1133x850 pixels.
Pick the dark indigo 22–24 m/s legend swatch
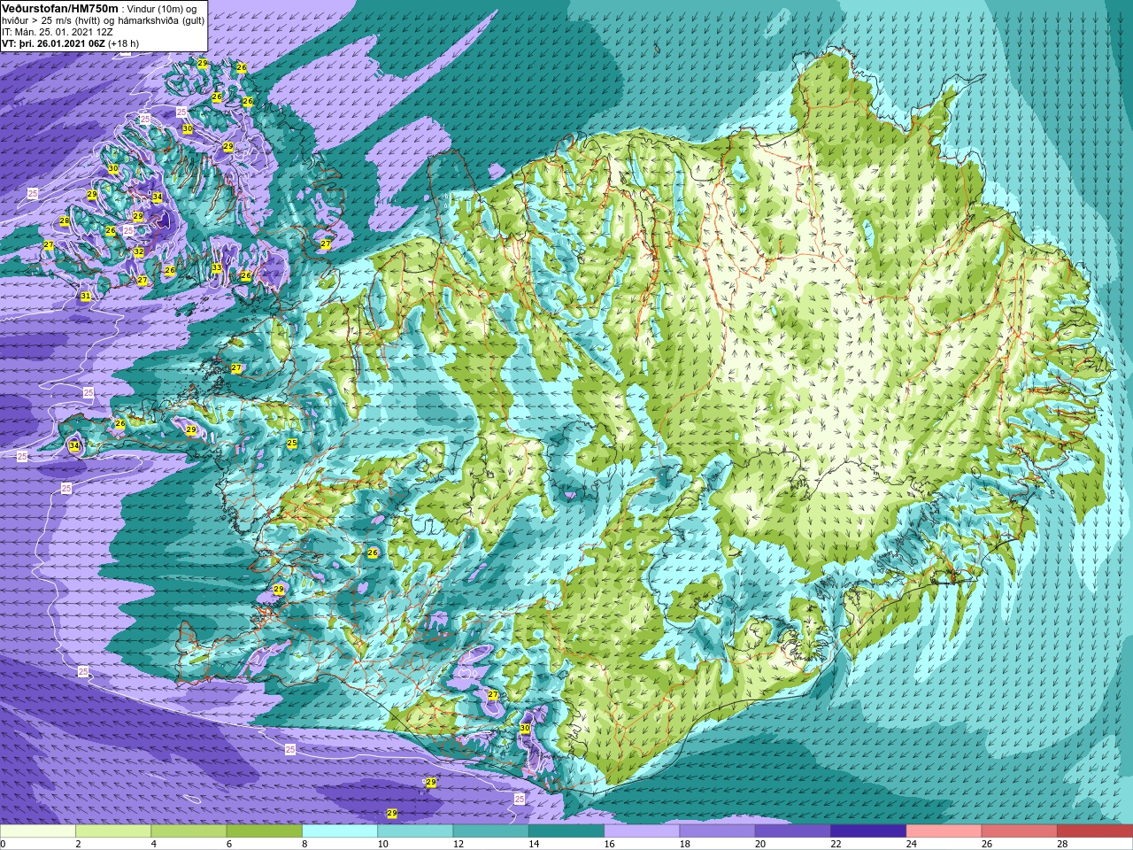867,831
